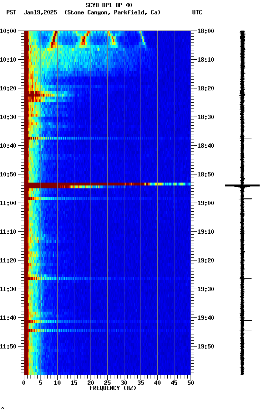This screenshot has height=413, width=263.
Task: Click the largest seismogram spike near 18:54
Action: pos(242,185)
